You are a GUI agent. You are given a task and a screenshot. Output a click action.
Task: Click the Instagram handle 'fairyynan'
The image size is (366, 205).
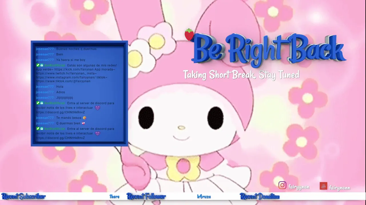click(299, 187)
